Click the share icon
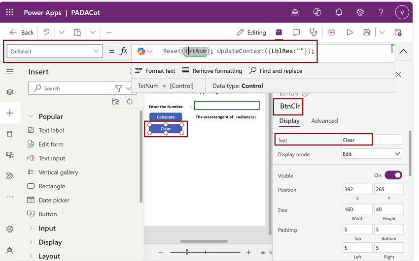419x261 pixels. (x=332, y=32)
